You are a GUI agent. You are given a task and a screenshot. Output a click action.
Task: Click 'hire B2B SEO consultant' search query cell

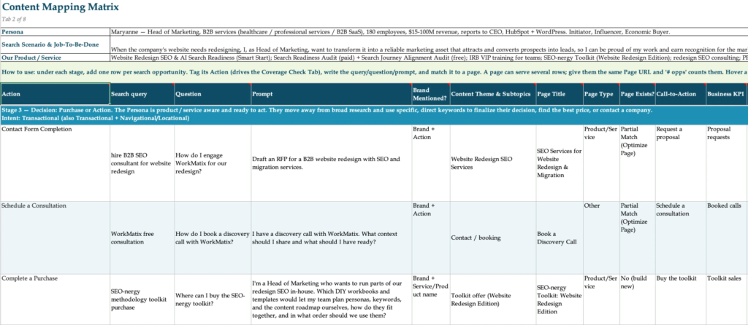tap(142, 162)
